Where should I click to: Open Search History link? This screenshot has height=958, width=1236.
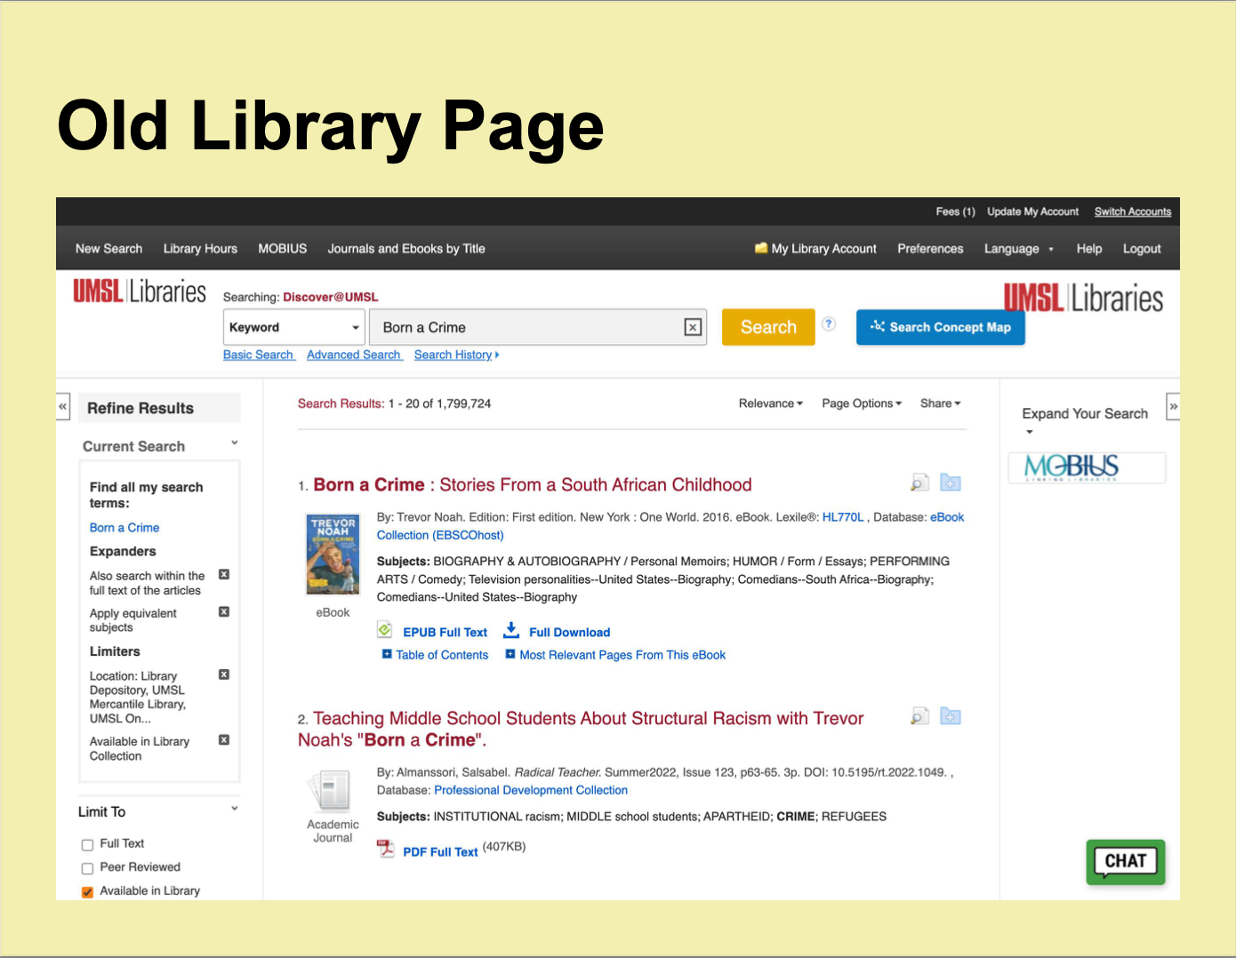click(456, 355)
